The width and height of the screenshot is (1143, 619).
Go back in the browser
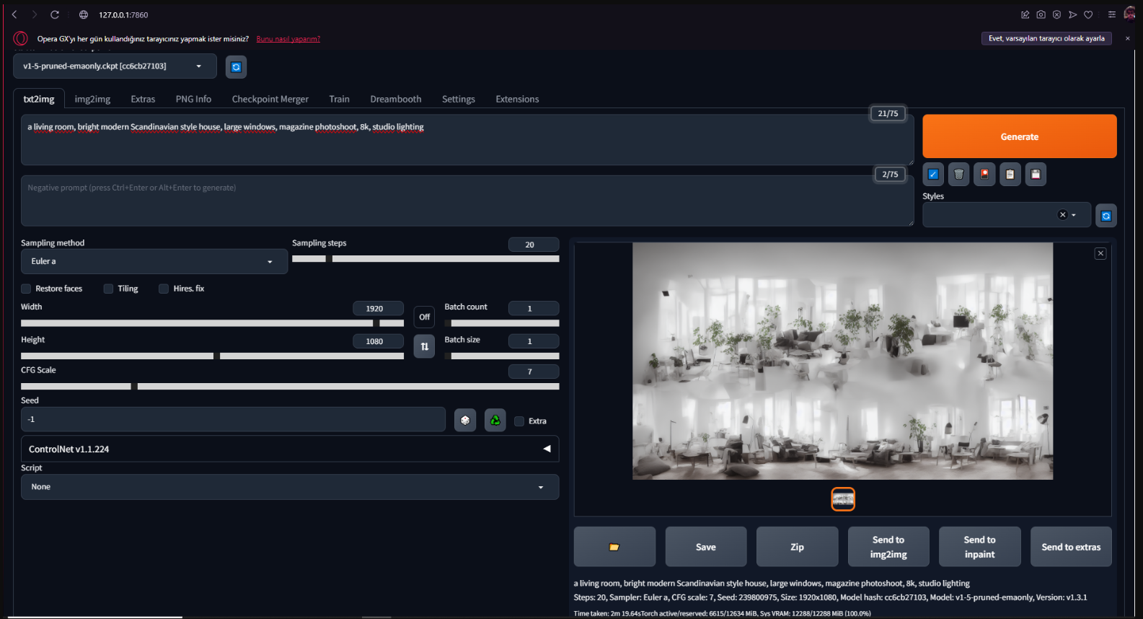pyautogui.click(x=14, y=14)
